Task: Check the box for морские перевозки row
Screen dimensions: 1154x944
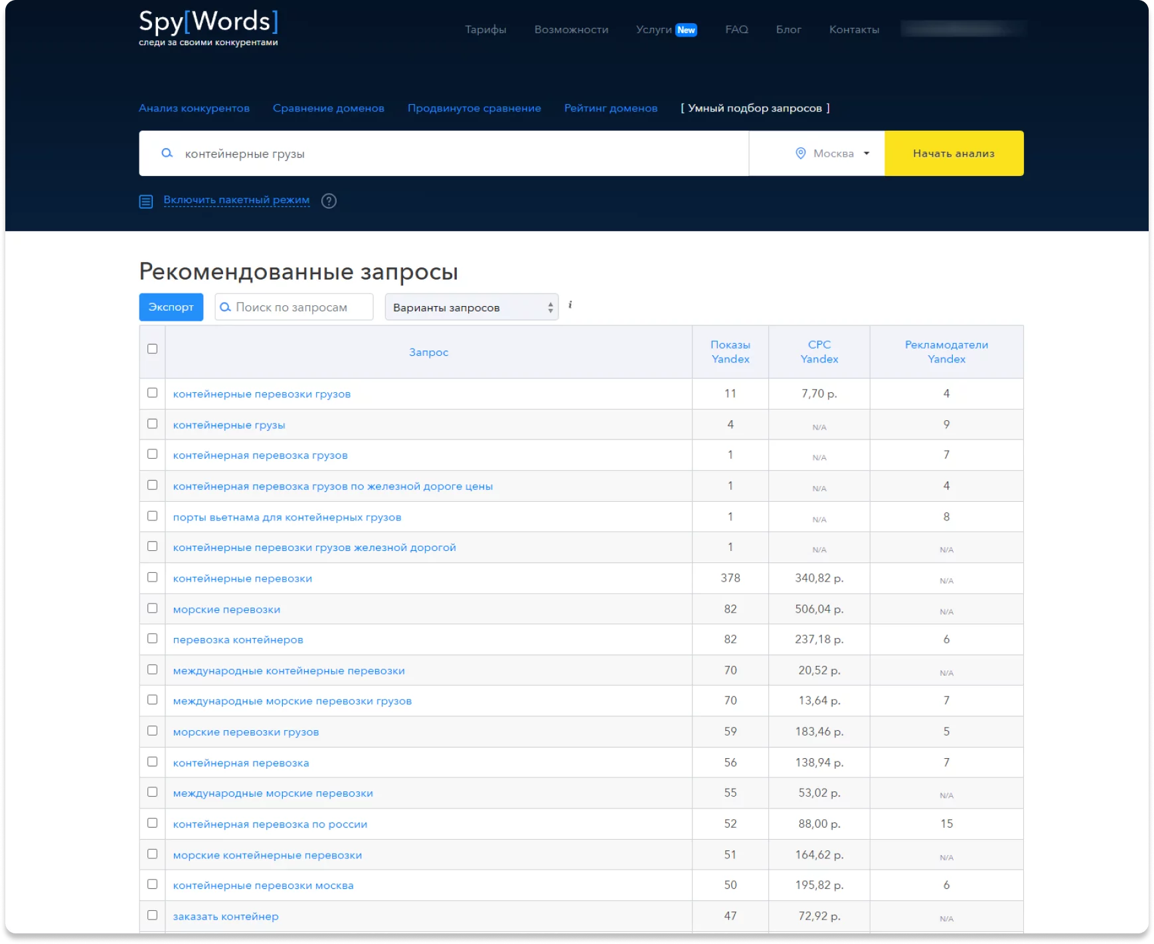Action: click(152, 608)
